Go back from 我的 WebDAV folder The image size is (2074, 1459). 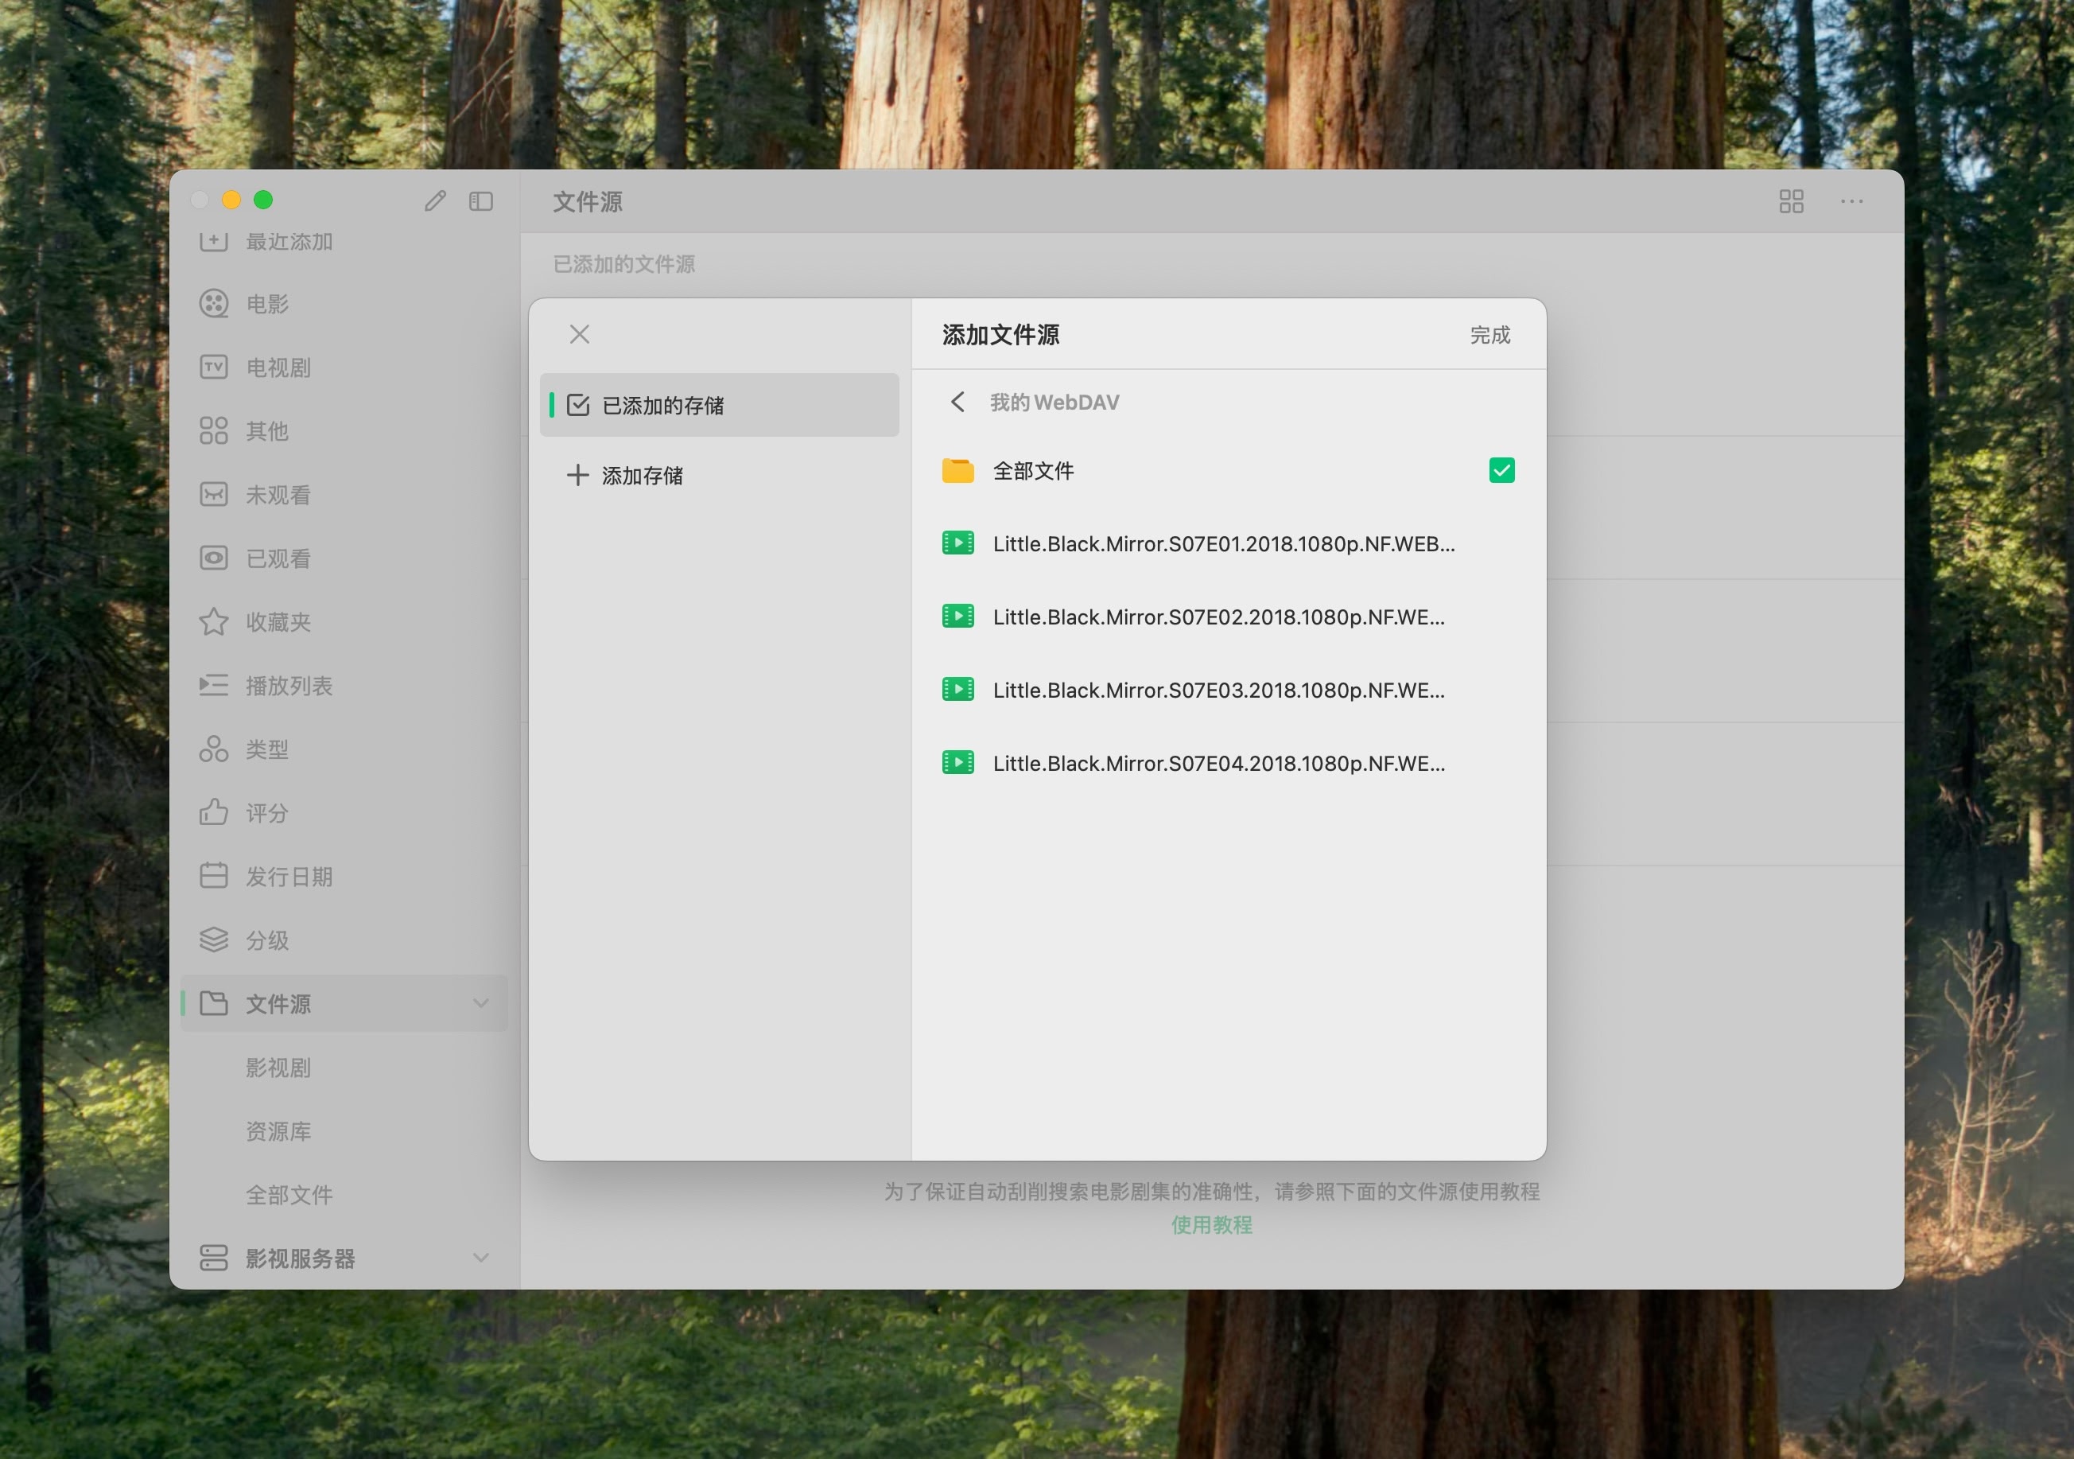click(x=957, y=402)
